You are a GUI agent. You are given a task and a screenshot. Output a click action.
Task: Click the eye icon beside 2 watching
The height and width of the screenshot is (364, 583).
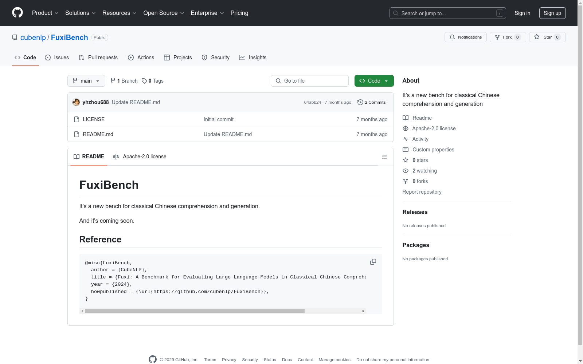406,171
